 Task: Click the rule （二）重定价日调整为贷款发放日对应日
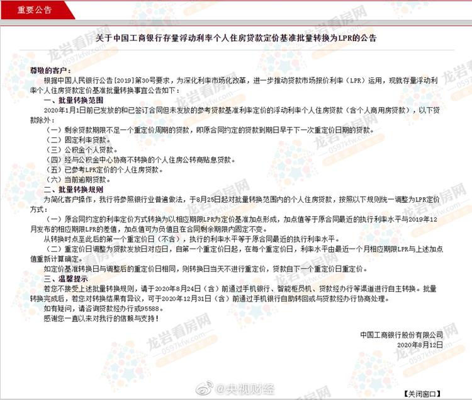237,254
